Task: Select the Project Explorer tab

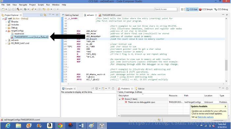Action: tap(12, 15)
